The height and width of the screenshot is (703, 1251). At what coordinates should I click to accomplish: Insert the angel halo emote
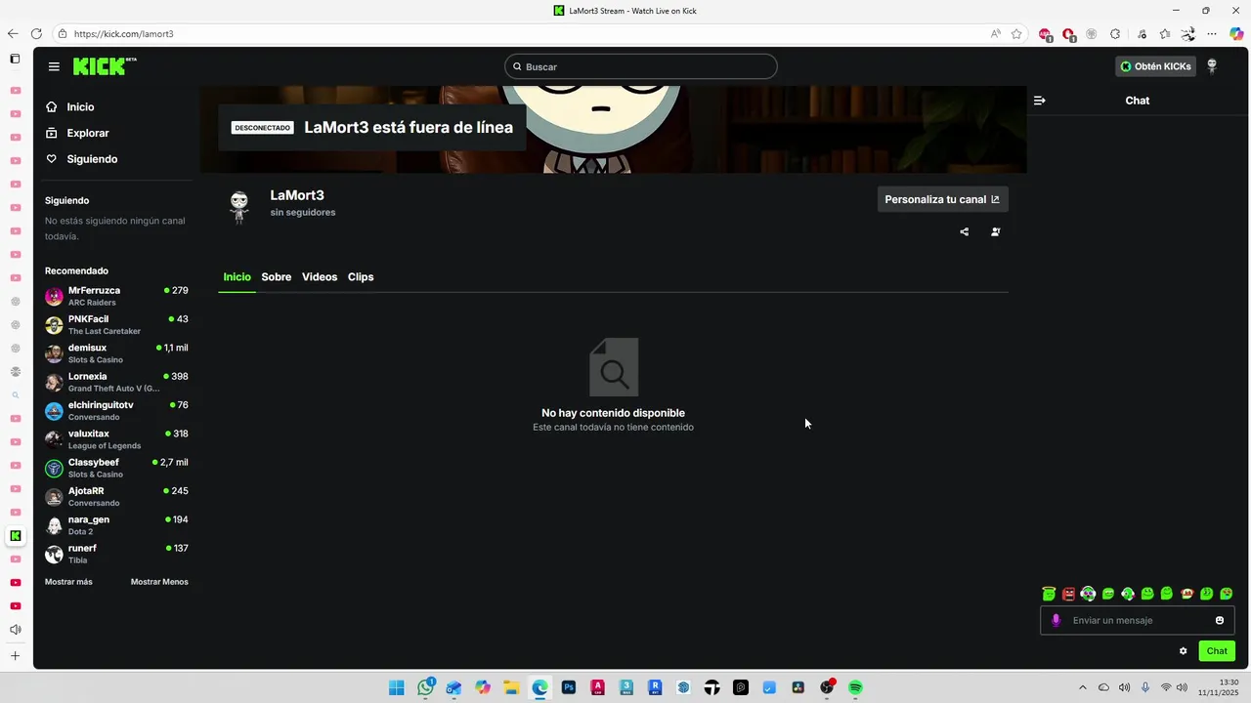tap(1049, 594)
